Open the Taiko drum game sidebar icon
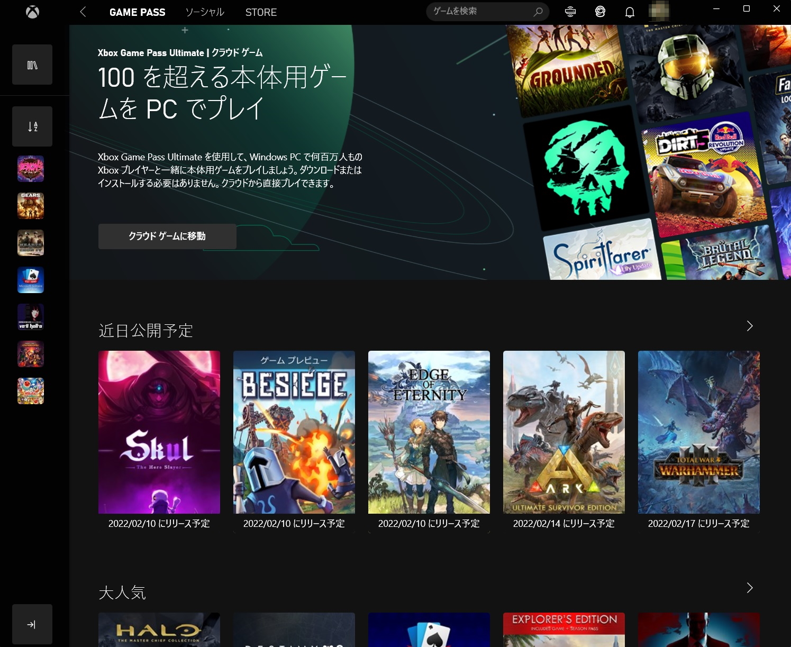The image size is (791, 647). pos(31,391)
